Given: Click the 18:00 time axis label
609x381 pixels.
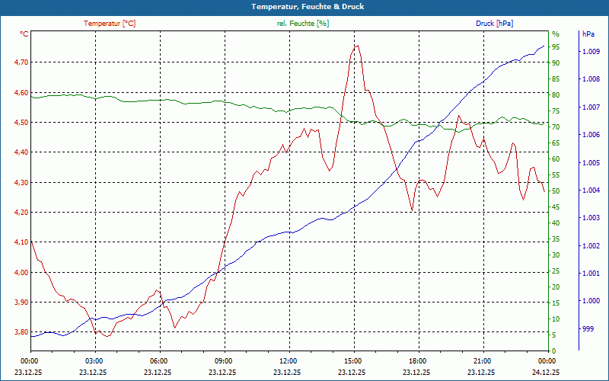Looking at the screenshot, I should pos(417,361).
